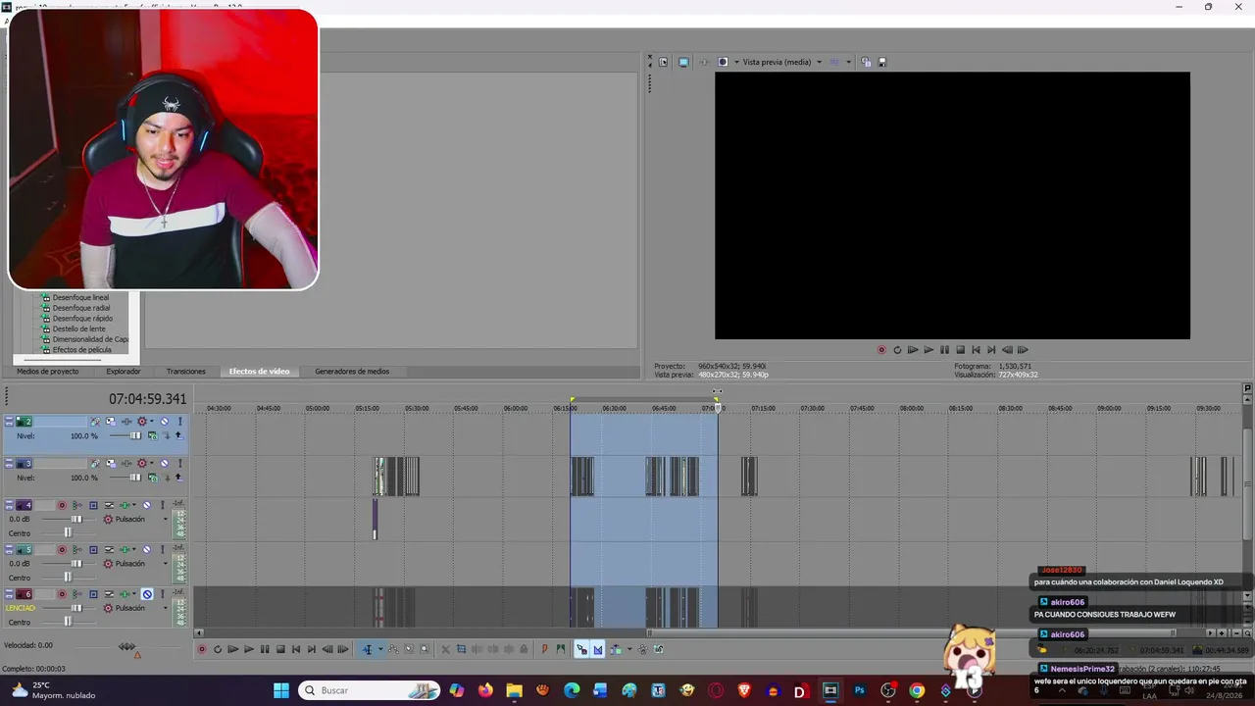Expand the split-screen view options arrow
This screenshot has height=706, width=1255.
(736, 62)
